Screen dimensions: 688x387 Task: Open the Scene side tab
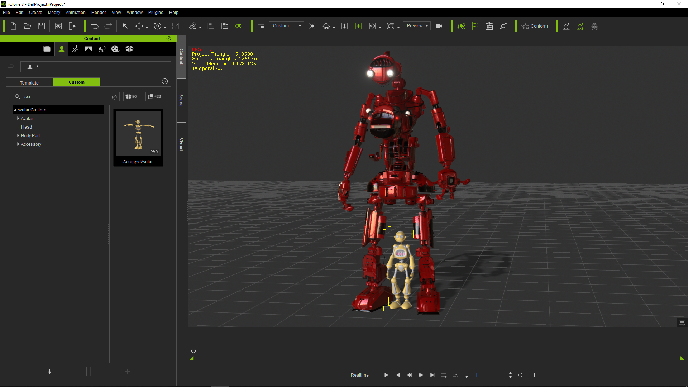point(182,100)
